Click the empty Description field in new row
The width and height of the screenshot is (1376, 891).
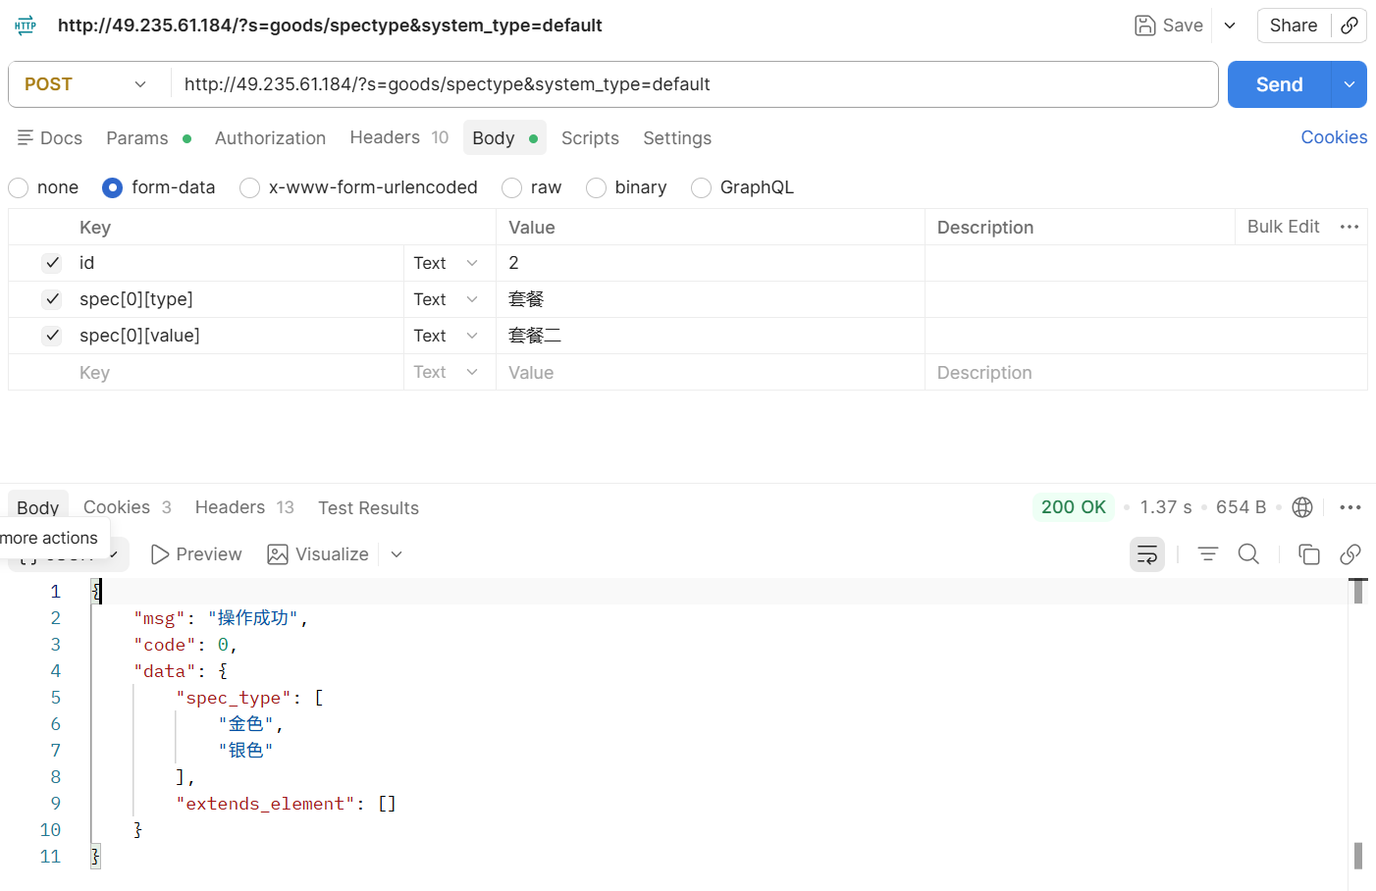[x=1145, y=372]
